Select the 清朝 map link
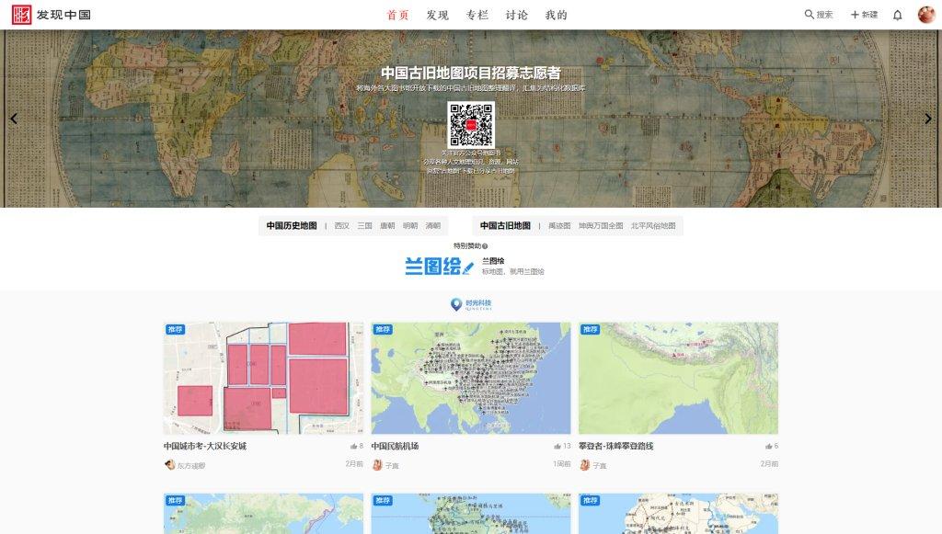This screenshot has height=534, width=942. tap(433, 225)
